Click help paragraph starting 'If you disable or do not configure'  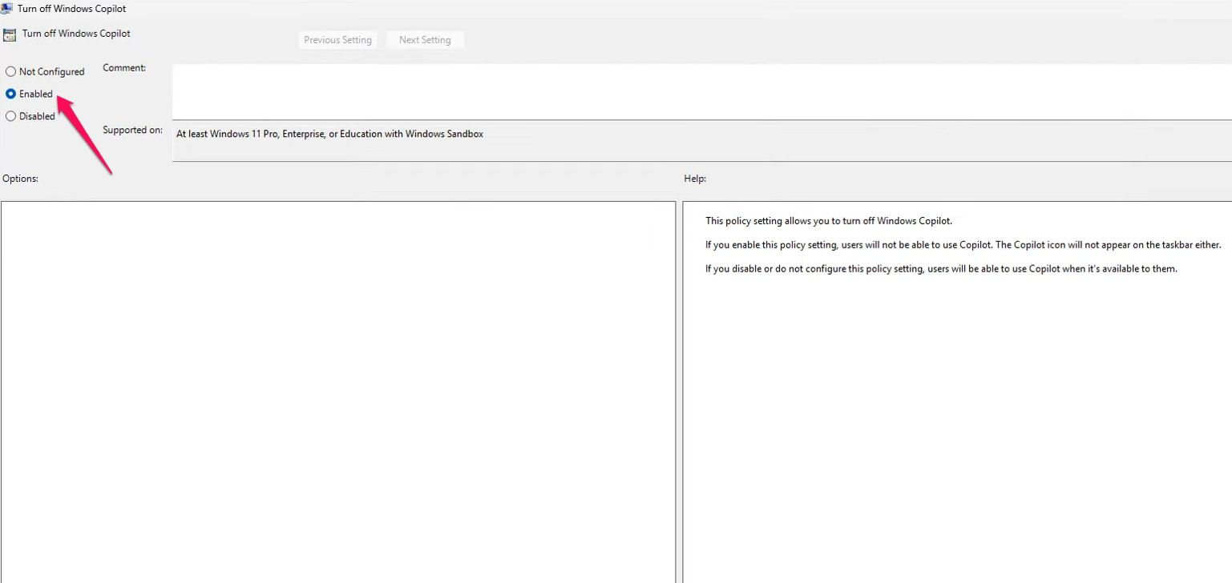941,269
